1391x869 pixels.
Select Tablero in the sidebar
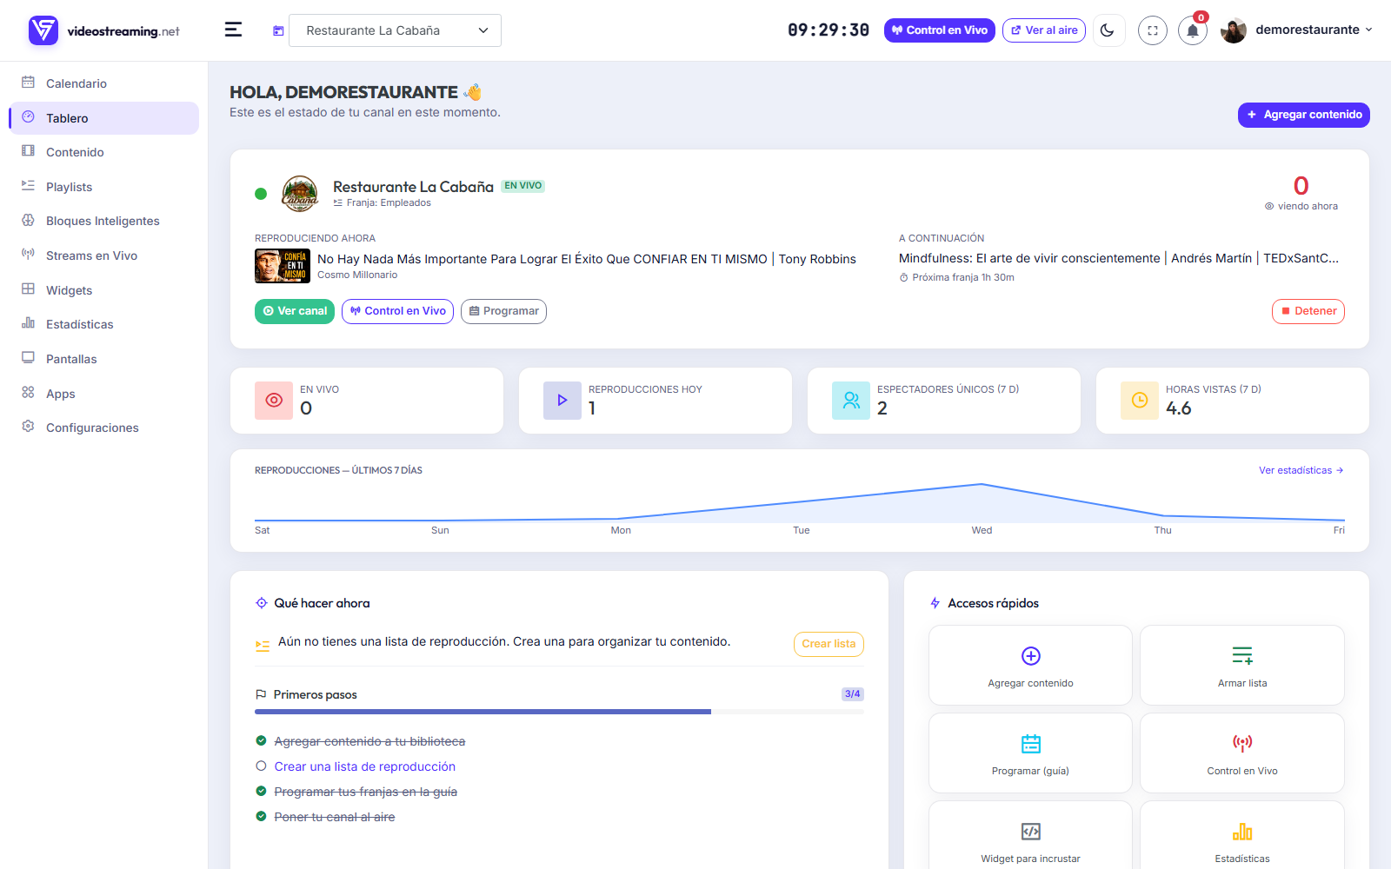pyautogui.click(x=104, y=118)
